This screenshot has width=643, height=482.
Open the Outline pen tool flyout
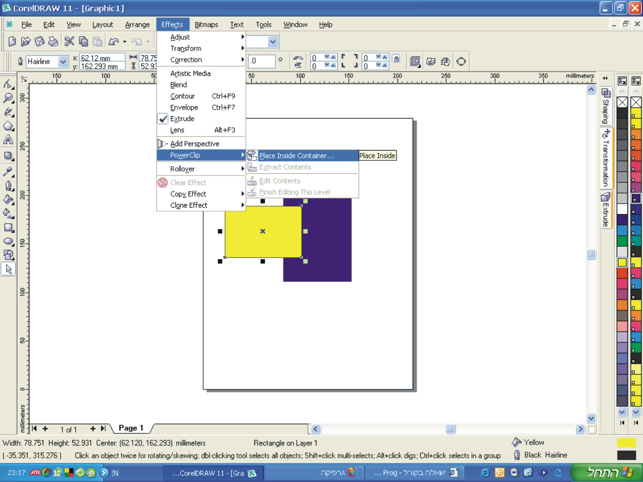pos(8,185)
